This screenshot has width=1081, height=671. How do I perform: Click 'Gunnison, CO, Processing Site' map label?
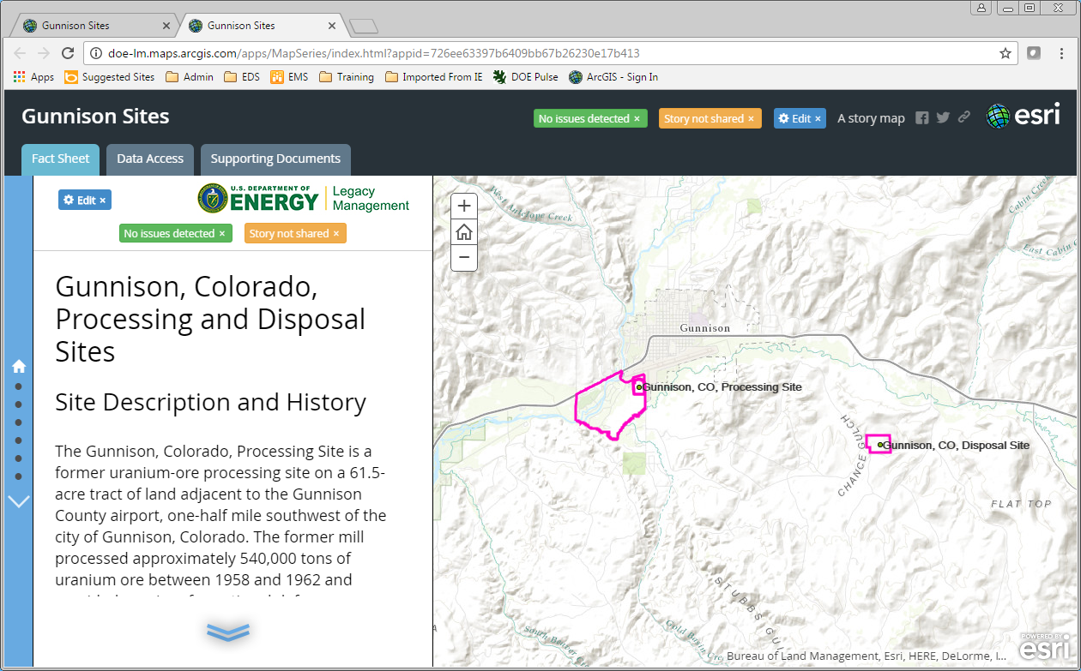pos(722,387)
